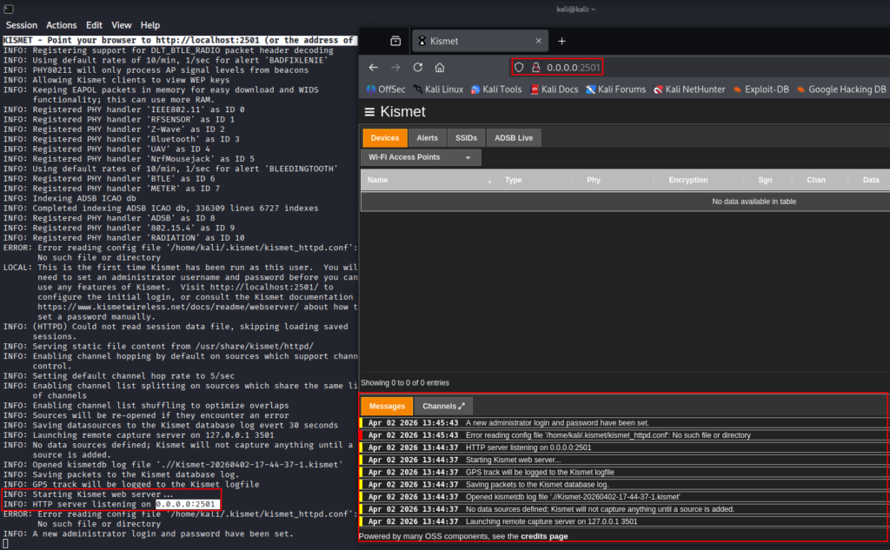Open the terminal Actions menu
The image size is (890, 550).
(61, 25)
